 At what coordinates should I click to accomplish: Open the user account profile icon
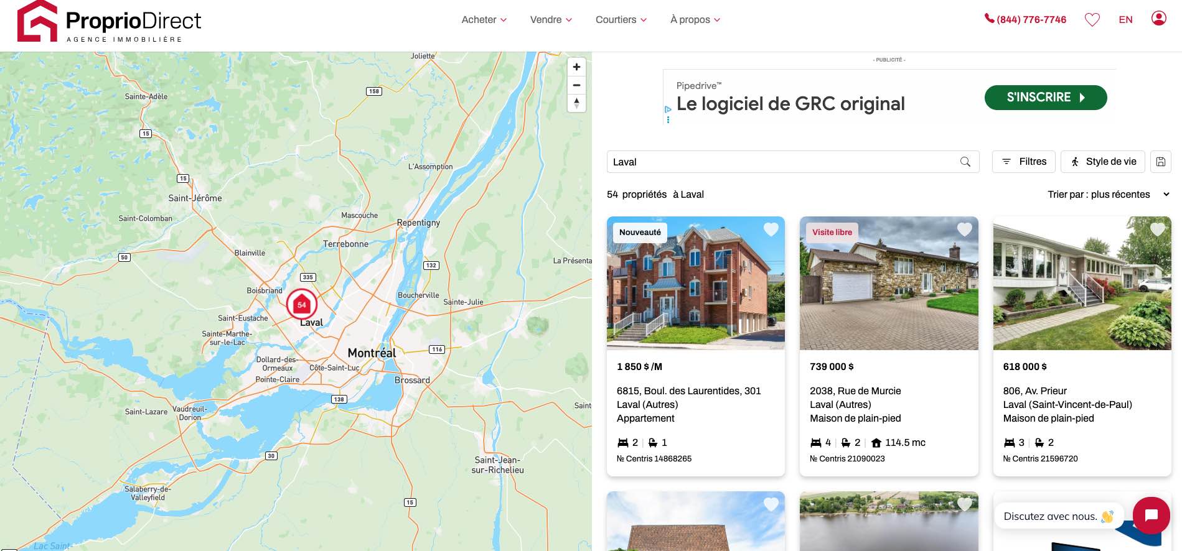pos(1158,19)
